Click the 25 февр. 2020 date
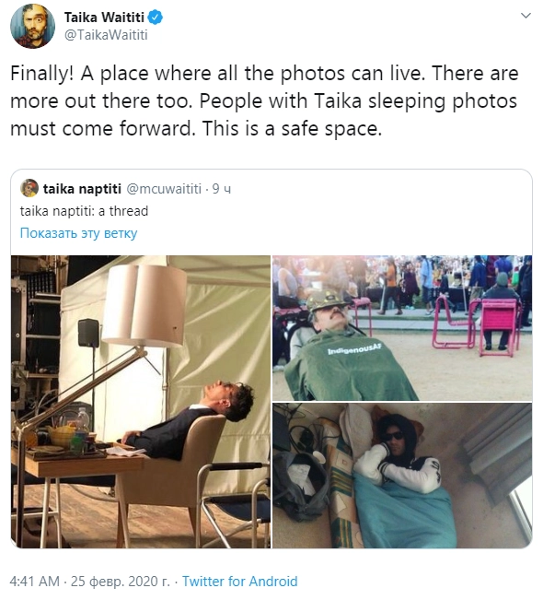 click(120, 582)
